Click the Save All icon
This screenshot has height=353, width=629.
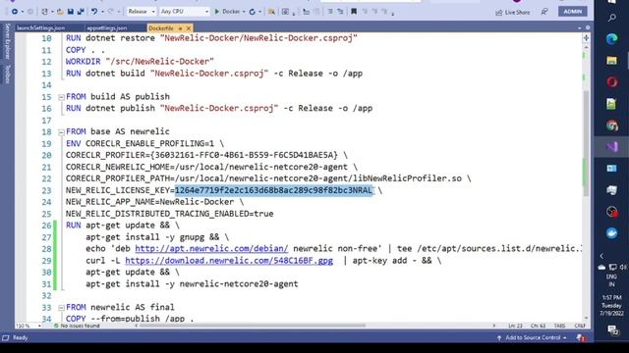tap(81, 12)
